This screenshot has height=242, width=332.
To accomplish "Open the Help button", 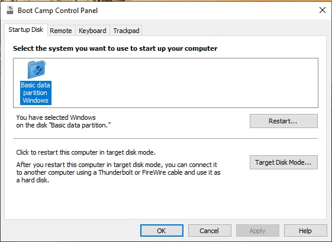I will [305, 231].
